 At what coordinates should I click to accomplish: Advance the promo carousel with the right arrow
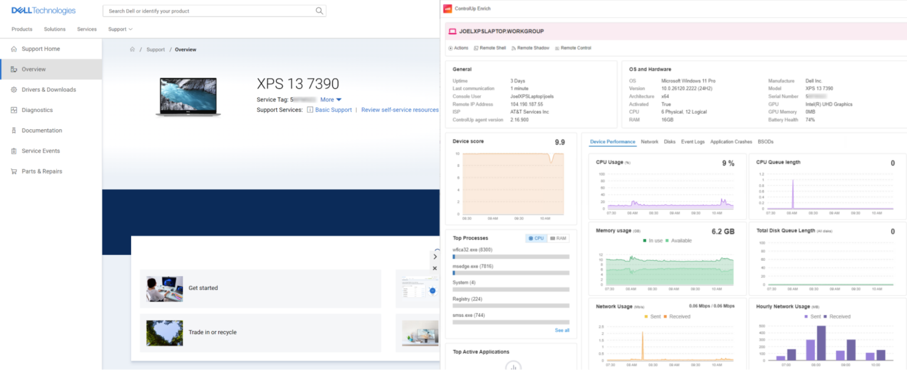(x=435, y=257)
